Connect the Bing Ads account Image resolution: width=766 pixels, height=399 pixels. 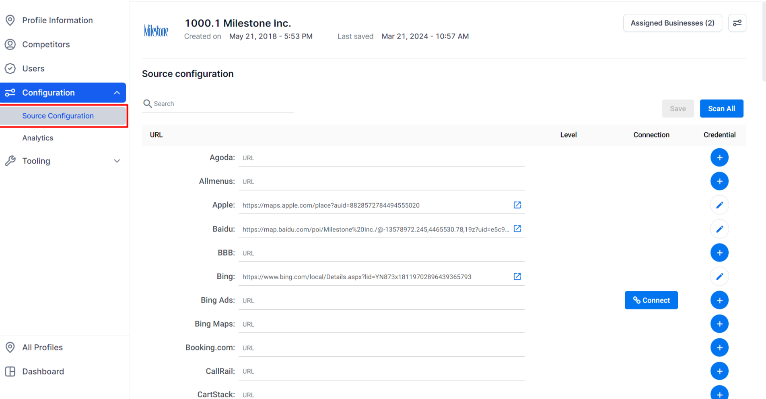pos(651,300)
